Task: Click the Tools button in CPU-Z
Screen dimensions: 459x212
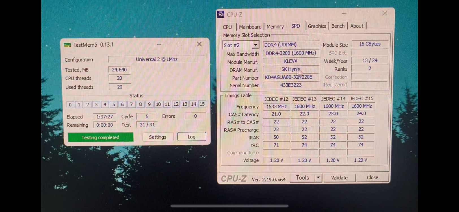Action: pos(302,178)
